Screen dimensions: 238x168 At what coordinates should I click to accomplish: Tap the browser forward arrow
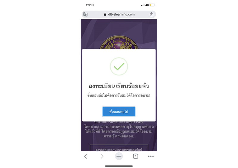(x=102, y=156)
